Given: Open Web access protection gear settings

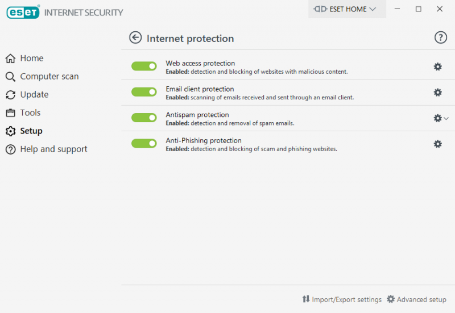Looking at the screenshot, I should point(437,66).
